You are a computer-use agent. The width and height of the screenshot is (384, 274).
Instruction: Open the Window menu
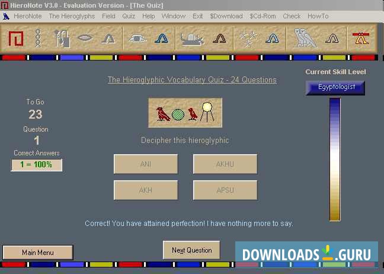pos(174,16)
